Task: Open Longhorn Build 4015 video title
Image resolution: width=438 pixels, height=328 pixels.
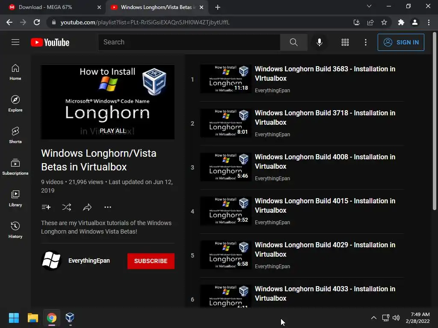Action: [x=325, y=205]
